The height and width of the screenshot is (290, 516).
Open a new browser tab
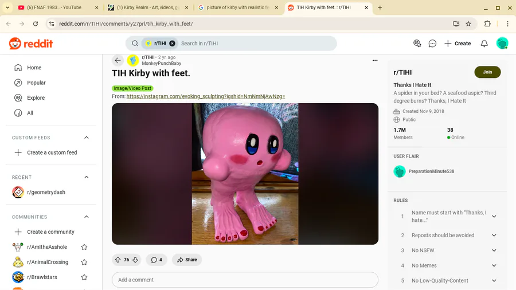[380, 7]
